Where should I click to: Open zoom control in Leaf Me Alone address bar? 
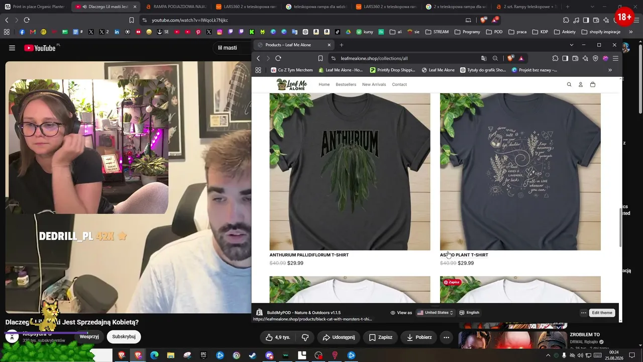click(x=495, y=58)
